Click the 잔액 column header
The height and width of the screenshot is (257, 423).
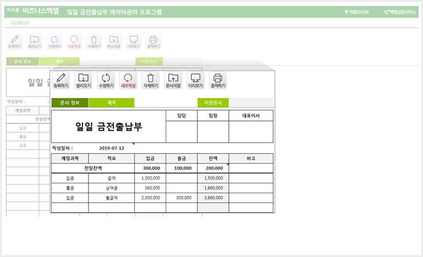(x=213, y=158)
